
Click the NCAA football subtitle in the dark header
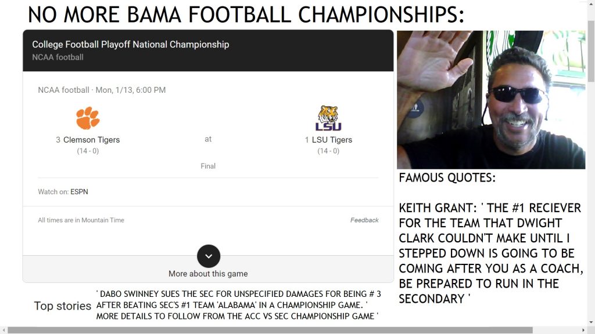click(x=58, y=57)
